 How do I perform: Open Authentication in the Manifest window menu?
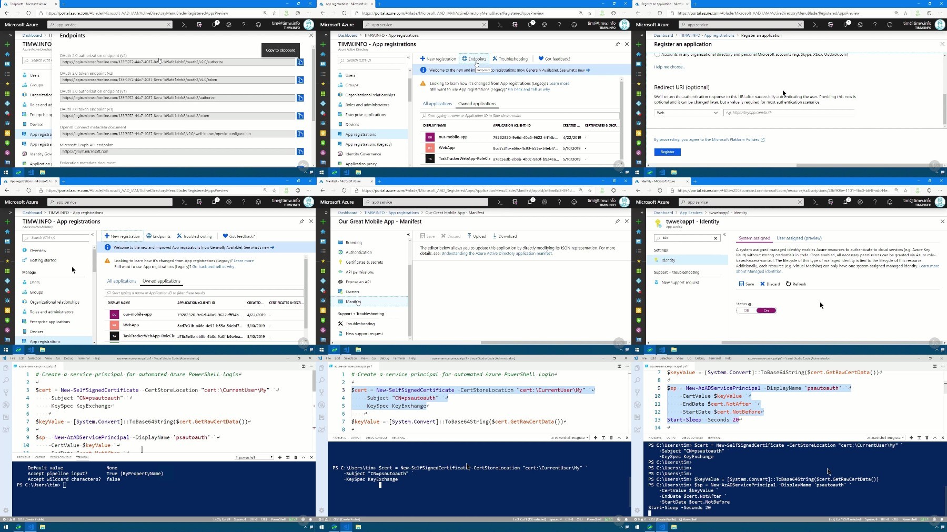pyautogui.click(x=358, y=253)
